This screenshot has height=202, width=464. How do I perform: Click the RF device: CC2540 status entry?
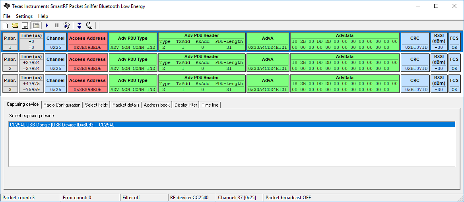[192, 198]
